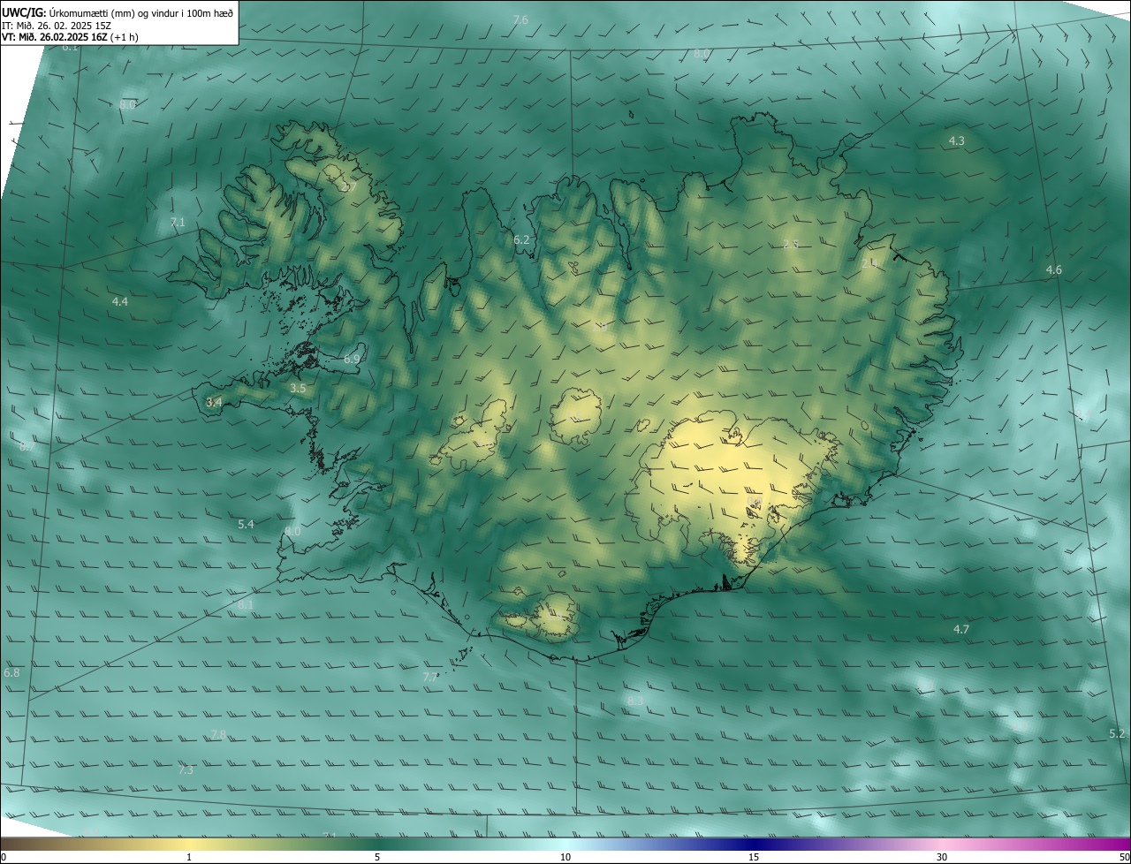Viewport: 1131px width, 864px height.
Task: Click the 8.1 value on the map
Action: pos(246,605)
